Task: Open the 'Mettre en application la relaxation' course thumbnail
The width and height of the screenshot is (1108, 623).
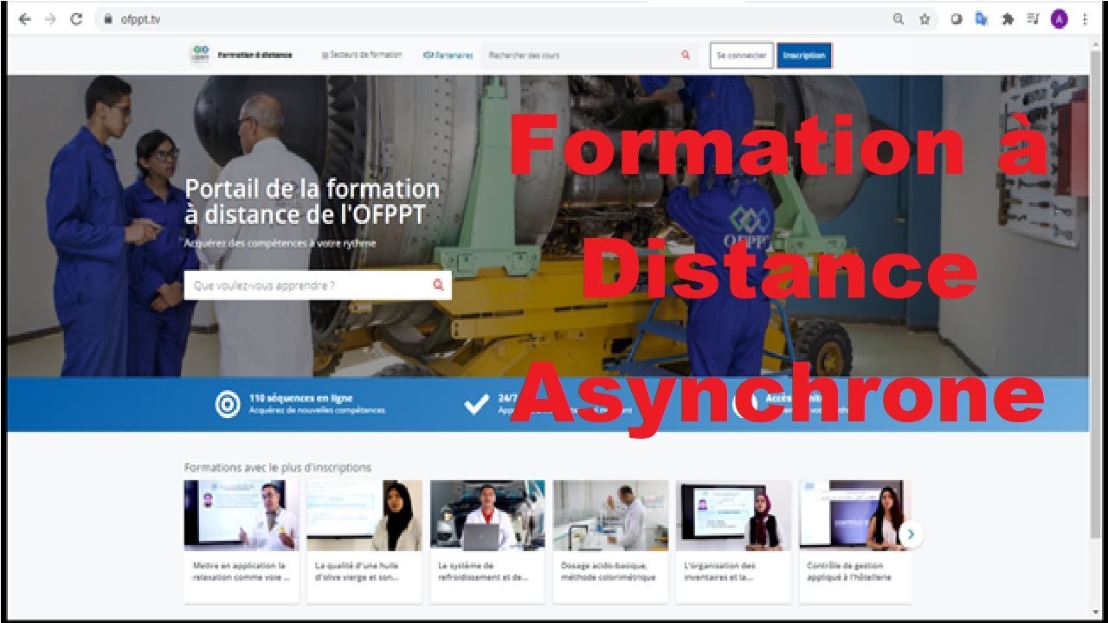Action: point(242,516)
